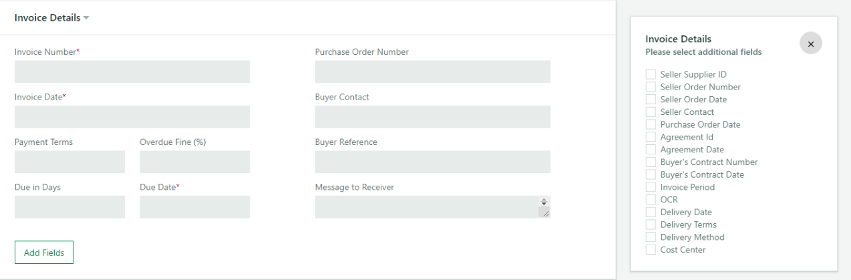Focus the Invoice Number input field
The width and height of the screenshot is (851, 280).
point(132,72)
